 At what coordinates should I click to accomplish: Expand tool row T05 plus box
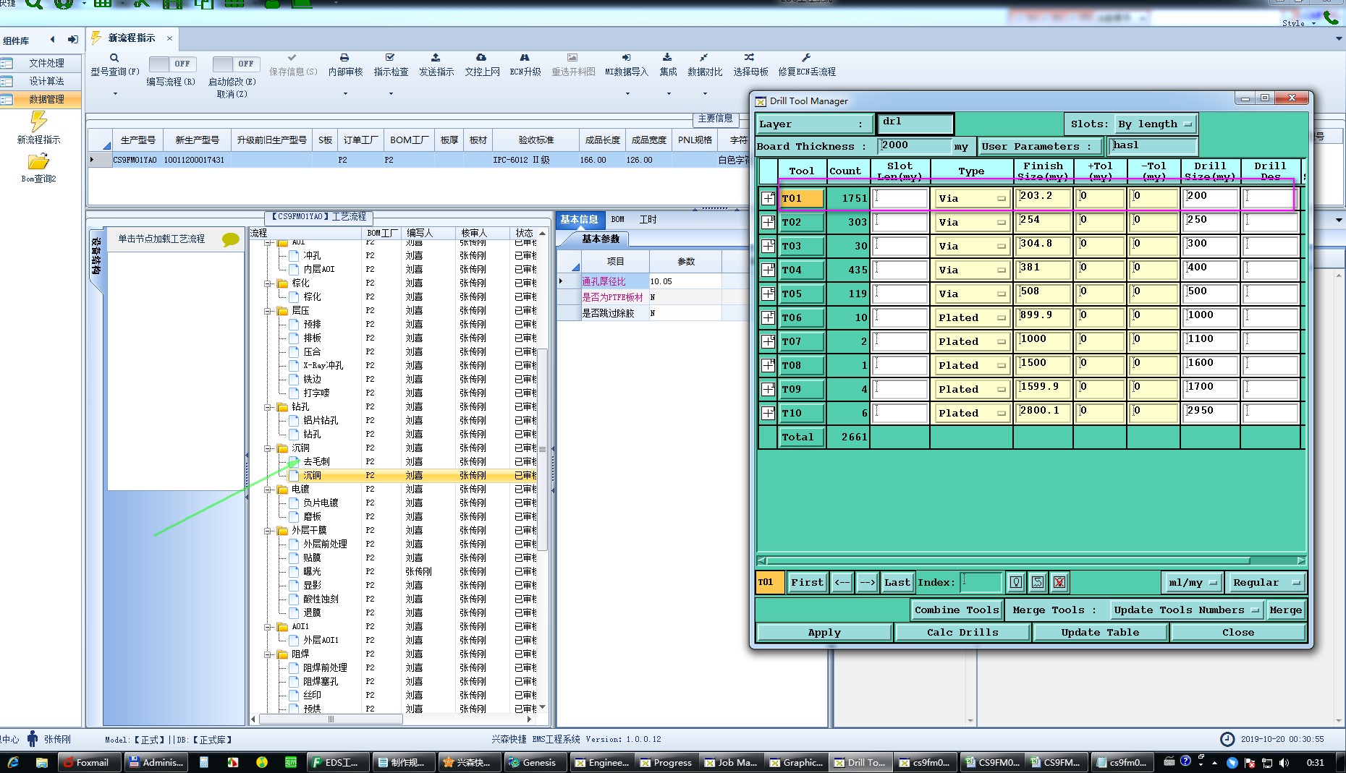768,294
